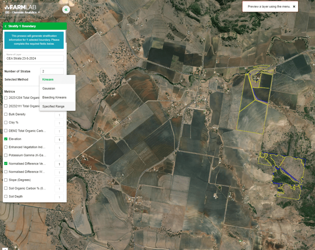Select the Specified Range method
The image size is (315, 250).
click(54, 106)
